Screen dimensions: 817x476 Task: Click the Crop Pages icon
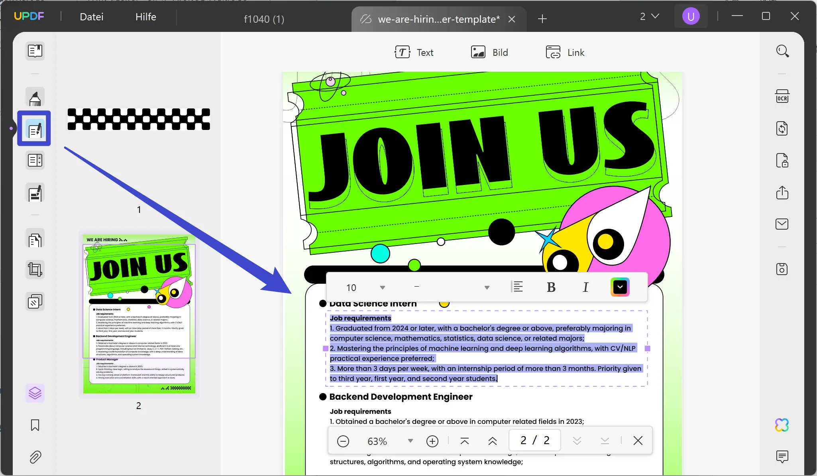pyautogui.click(x=35, y=269)
